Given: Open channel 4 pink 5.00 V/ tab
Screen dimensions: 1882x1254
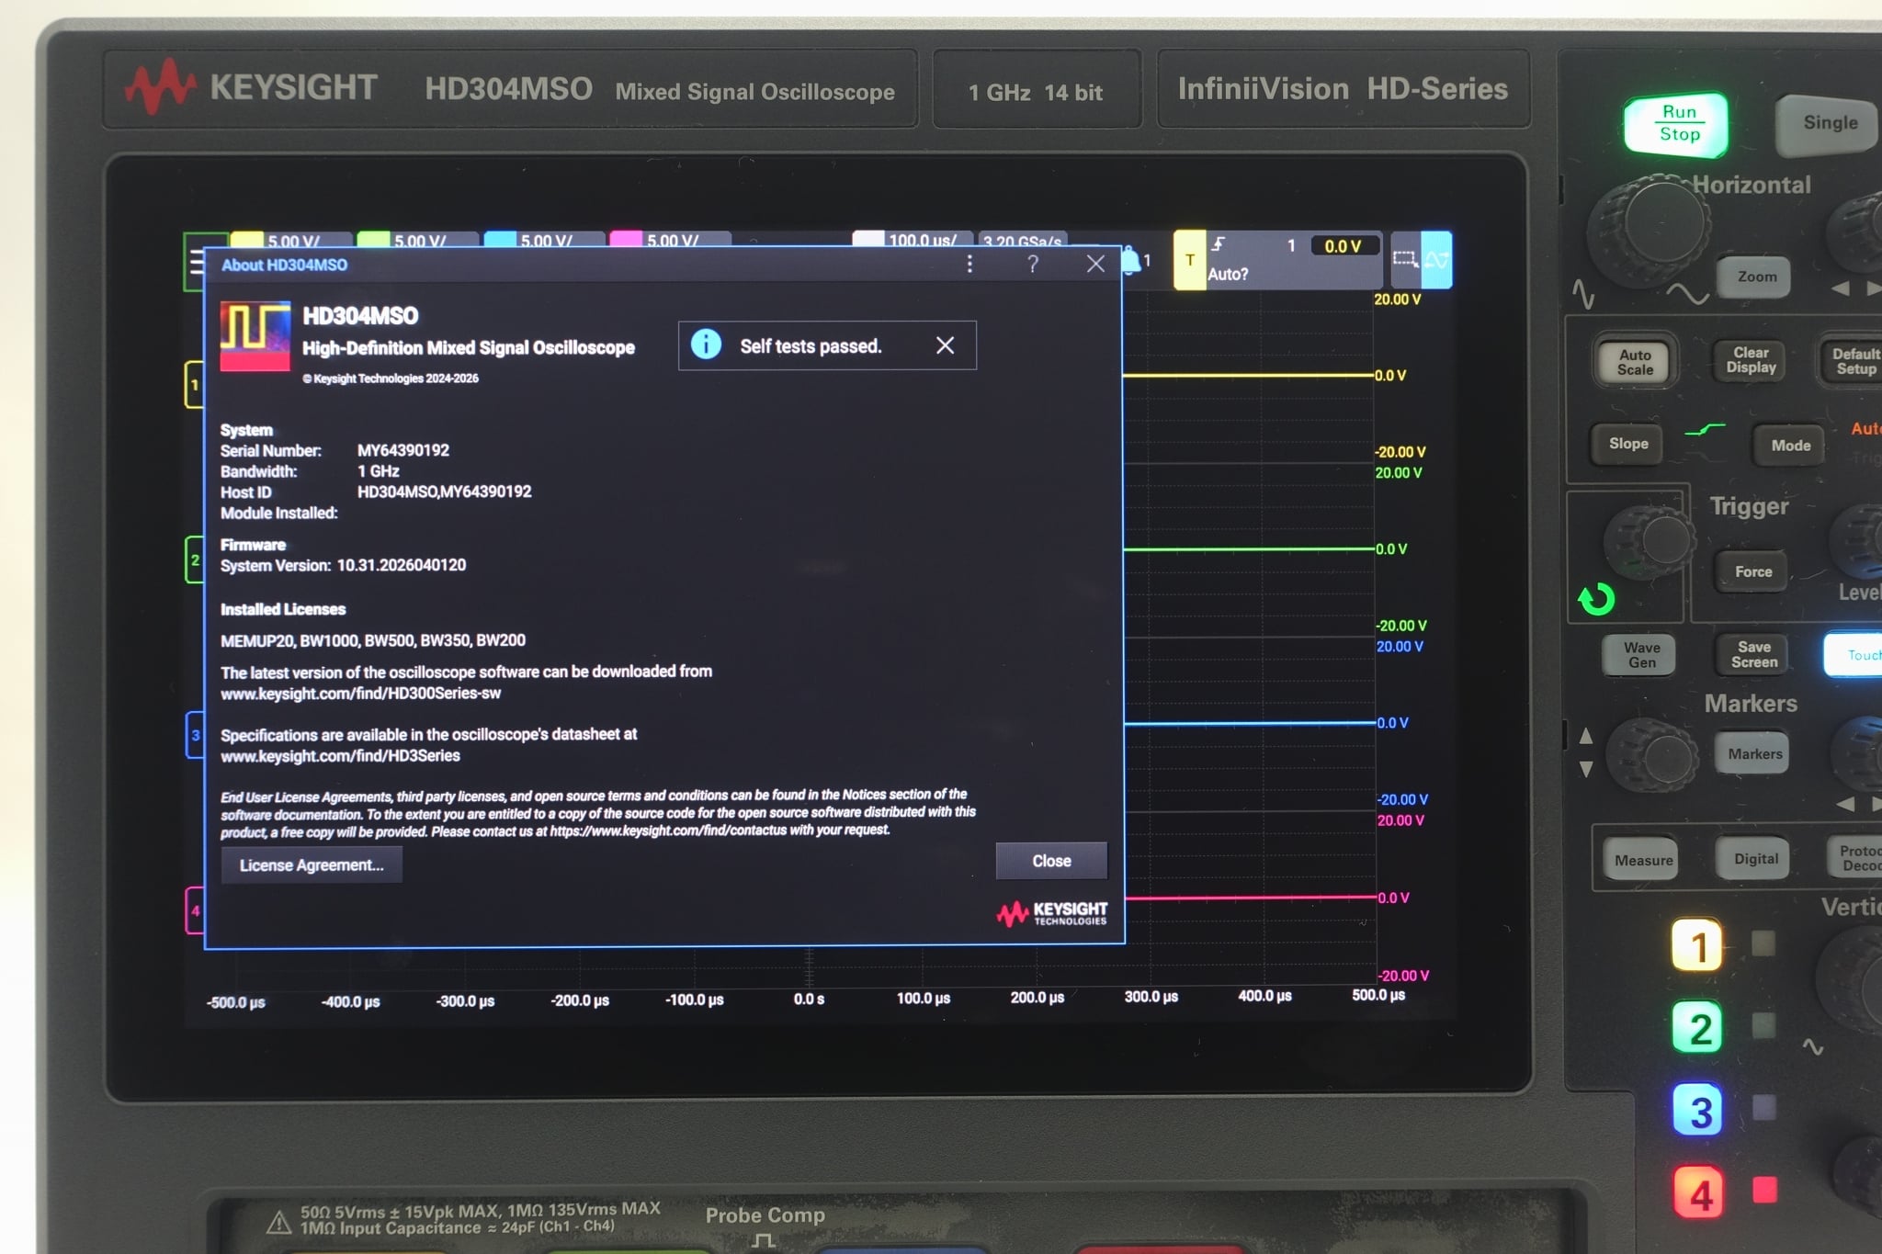Looking at the screenshot, I should 670,241.
